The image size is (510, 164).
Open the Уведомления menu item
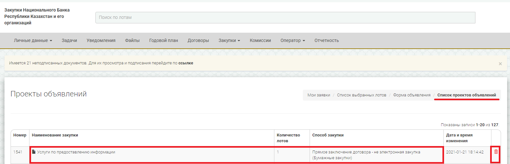(x=101, y=40)
